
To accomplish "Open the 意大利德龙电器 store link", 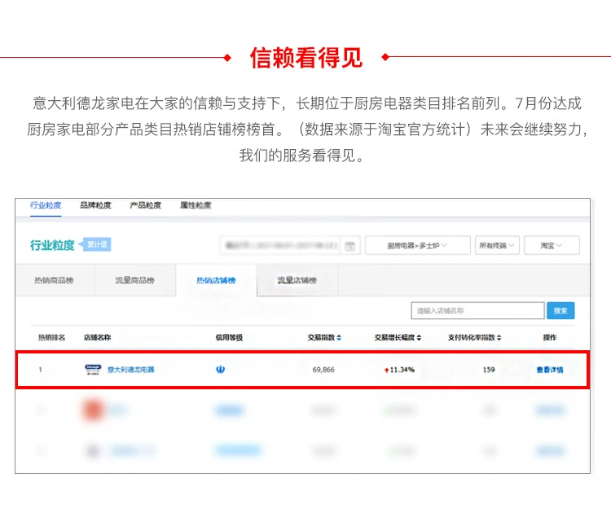I will [x=131, y=370].
